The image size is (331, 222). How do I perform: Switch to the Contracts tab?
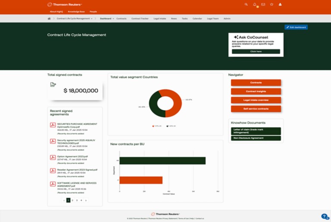[x=122, y=19]
